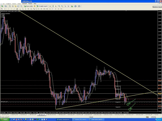The image size is (162, 121).
Task: Select the crosshair tool
Action: pyautogui.click(x=5, y=9)
